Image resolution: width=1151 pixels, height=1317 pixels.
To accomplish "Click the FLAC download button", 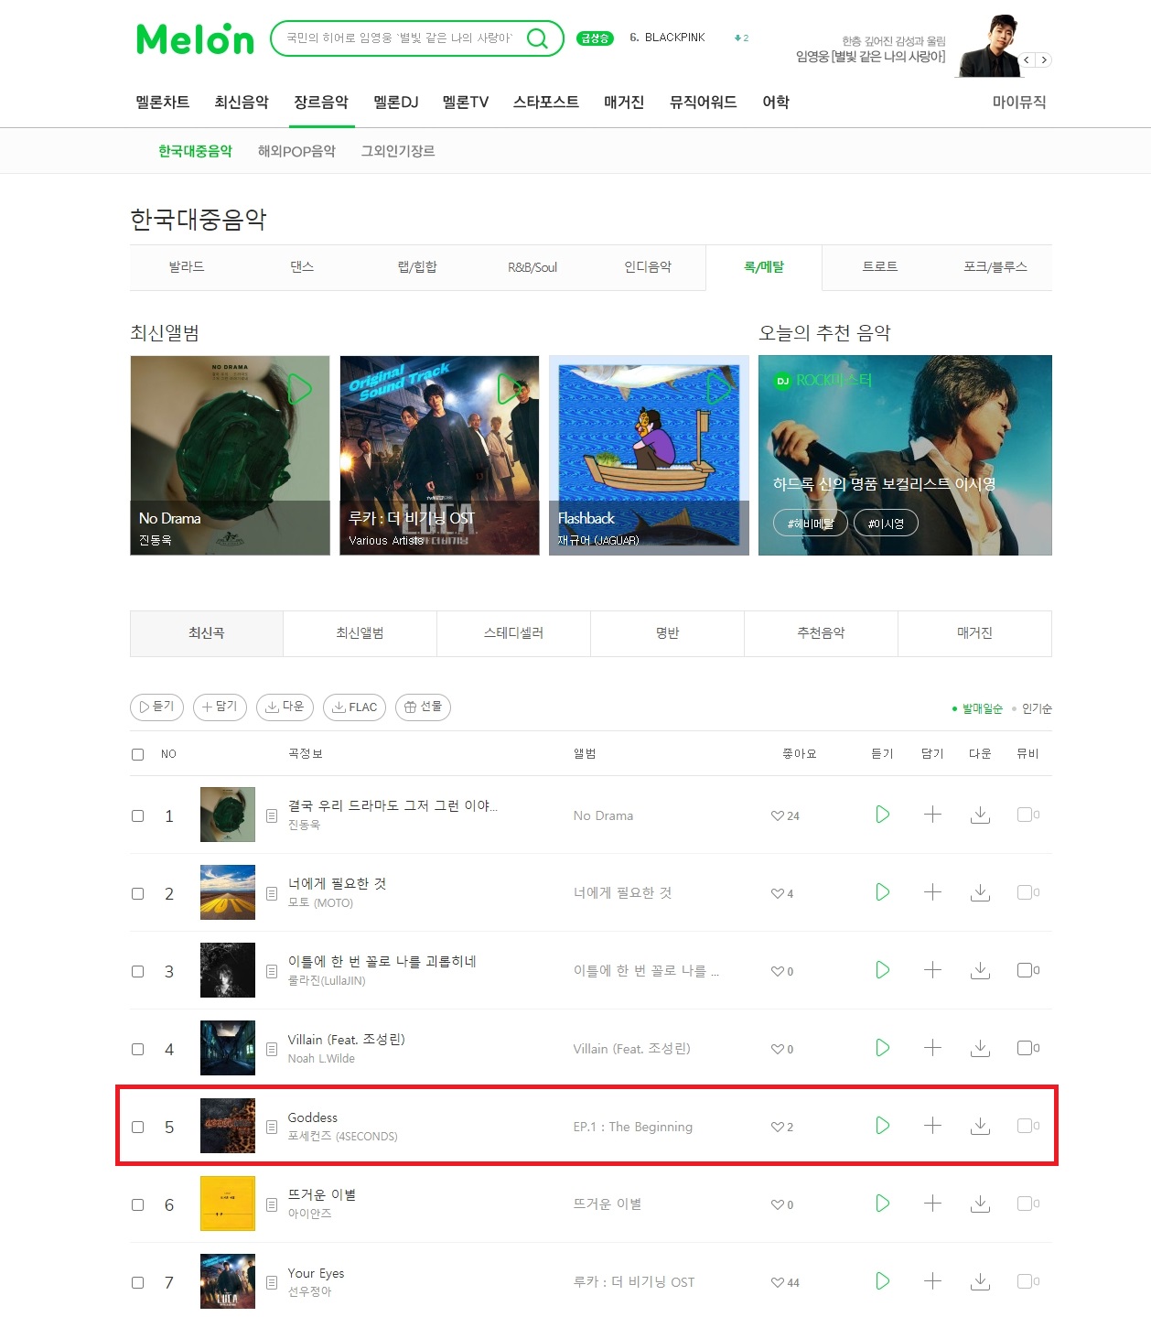I will 354,707.
